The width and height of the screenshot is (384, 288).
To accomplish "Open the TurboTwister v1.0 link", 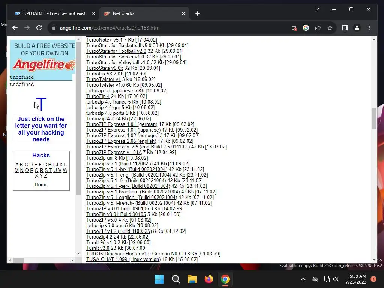I will (105, 85).
